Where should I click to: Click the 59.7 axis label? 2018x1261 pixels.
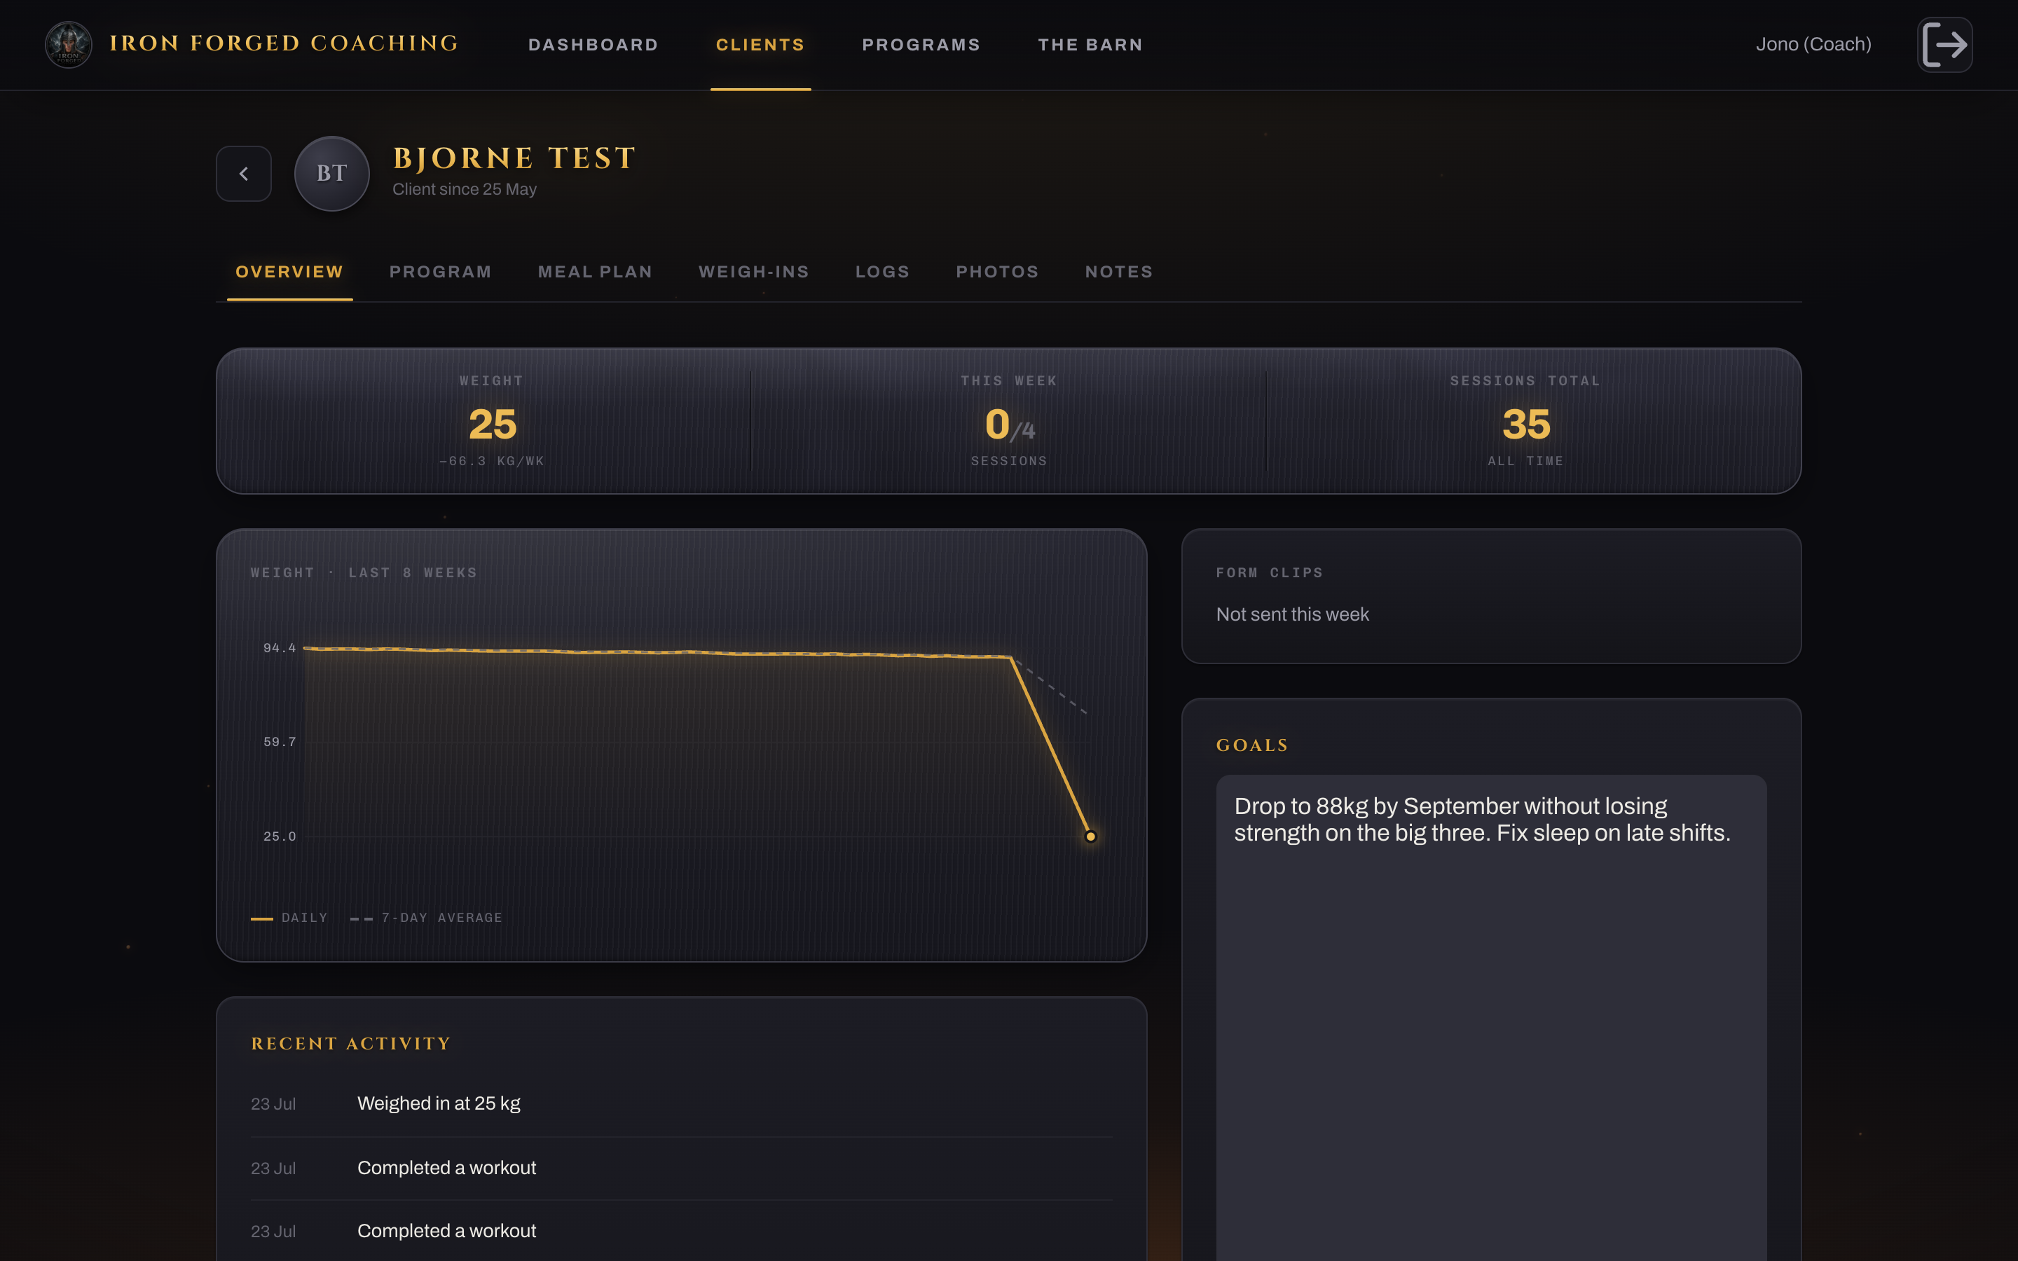tap(280, 743)
